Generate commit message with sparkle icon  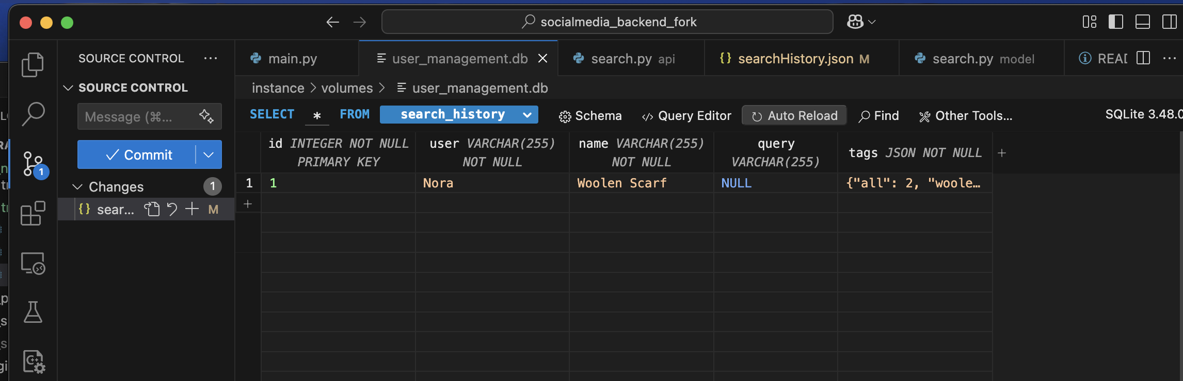pos(206,116)
